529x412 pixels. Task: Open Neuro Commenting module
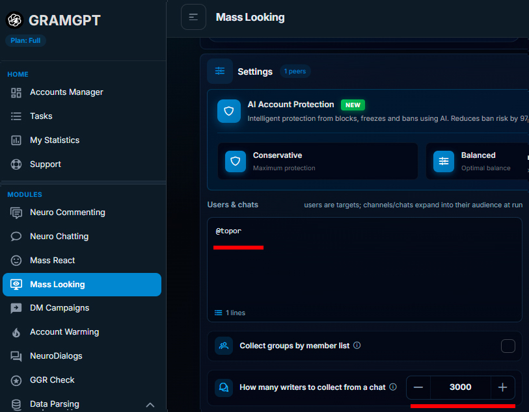(68, 212)
